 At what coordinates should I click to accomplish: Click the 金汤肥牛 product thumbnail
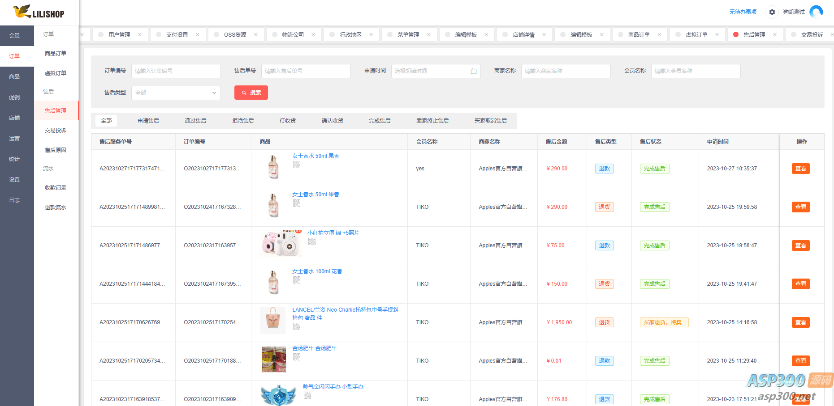[273, 359]
